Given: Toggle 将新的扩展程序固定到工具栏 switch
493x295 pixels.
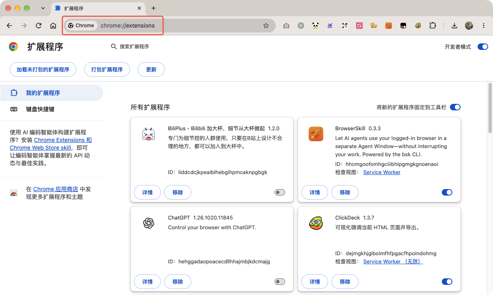Looking at the screenshot, I should [x=455, y=107].
